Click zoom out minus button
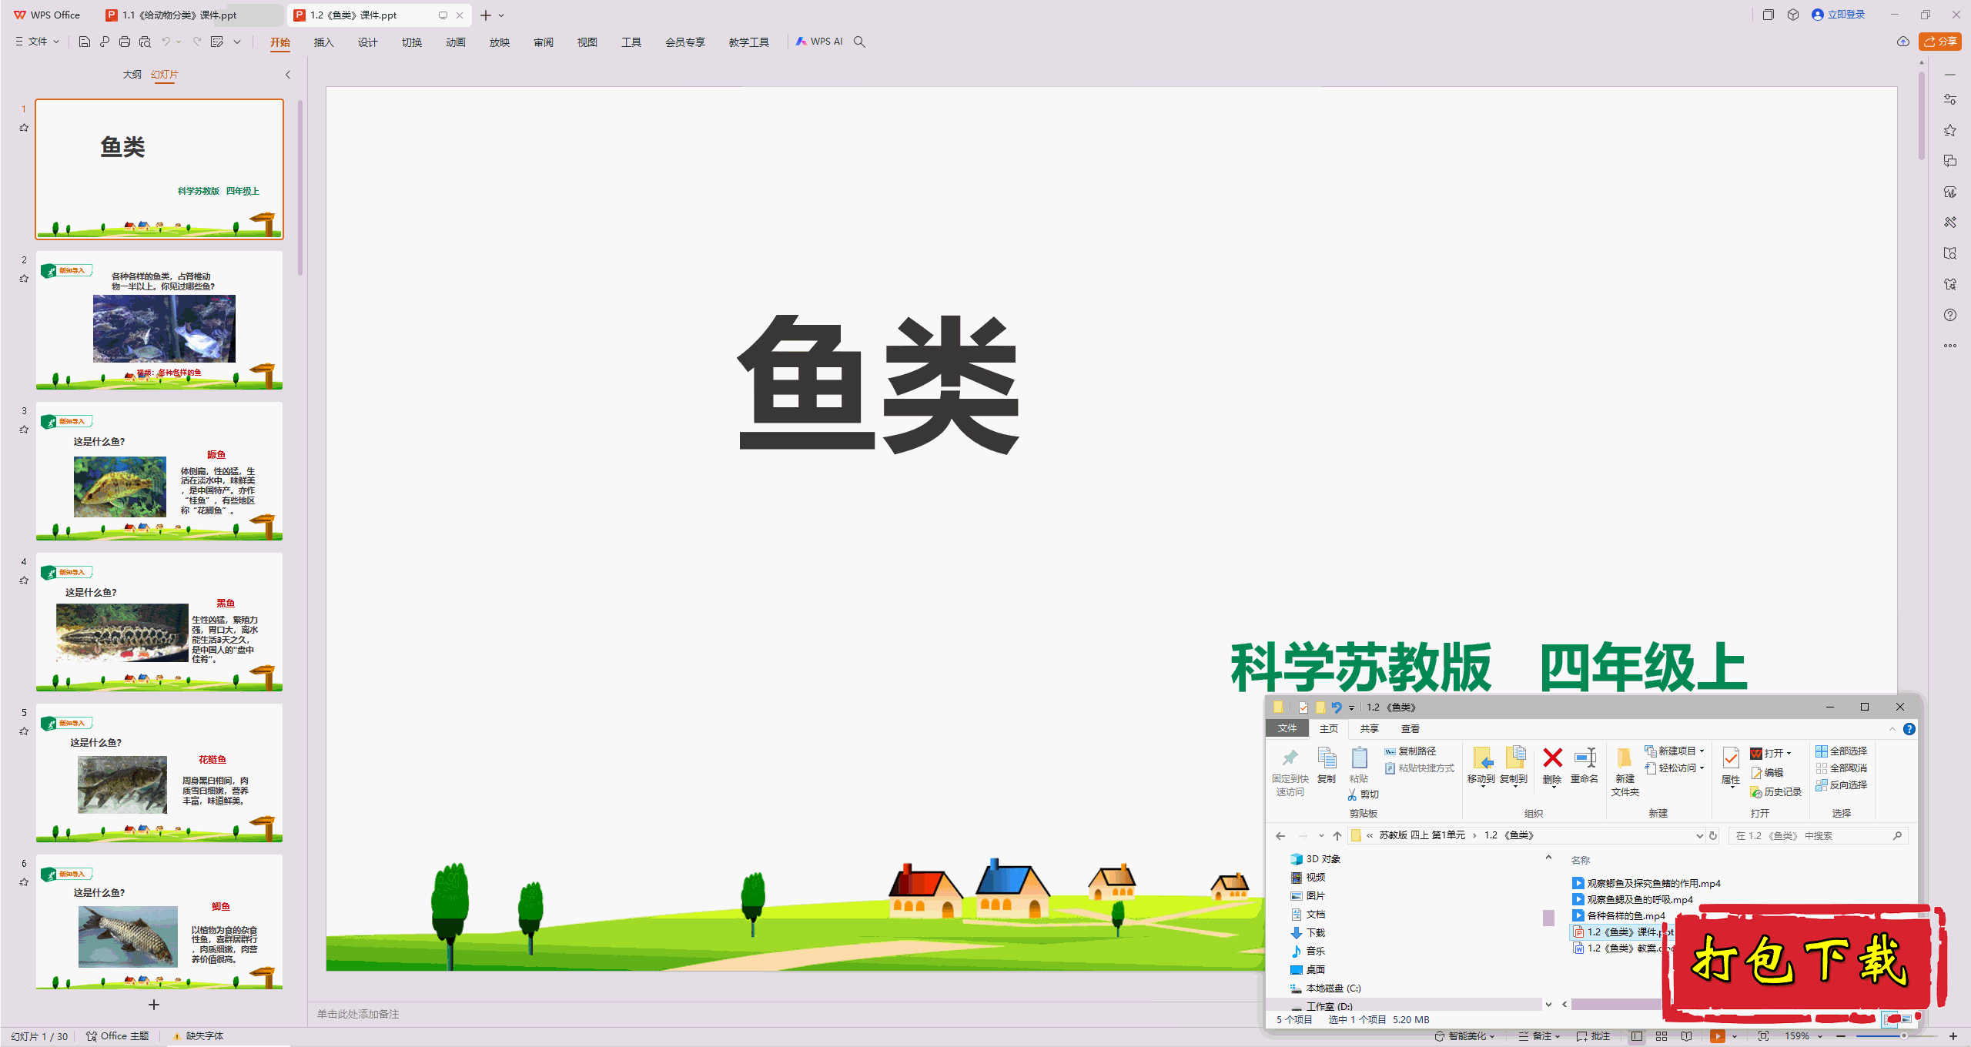This screenshot has width=1971, height=1047. [x=1841, y=1036]
